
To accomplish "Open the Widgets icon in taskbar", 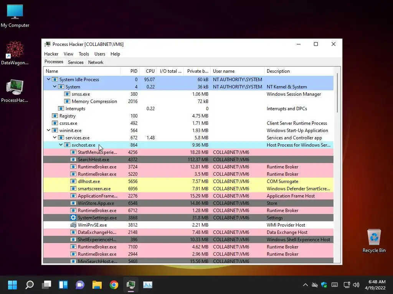I will [x=63, y=284].
